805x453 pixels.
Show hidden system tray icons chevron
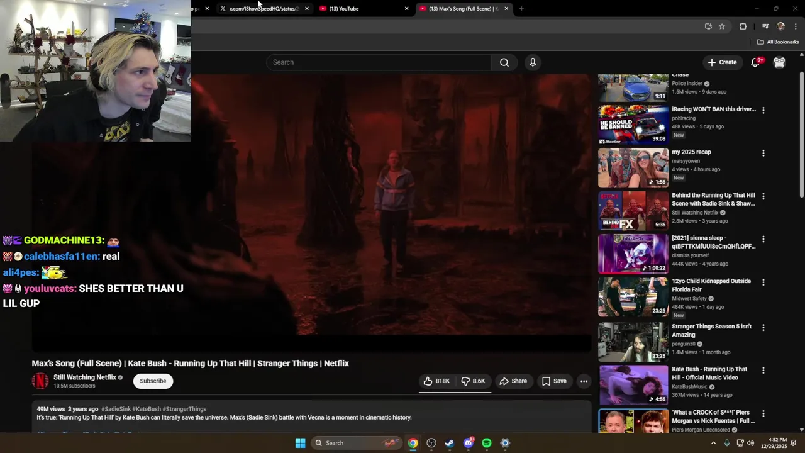pos(713,443)
